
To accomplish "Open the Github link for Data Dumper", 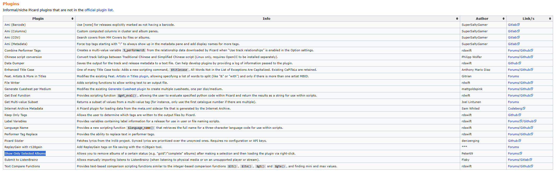I will [514, 63].
